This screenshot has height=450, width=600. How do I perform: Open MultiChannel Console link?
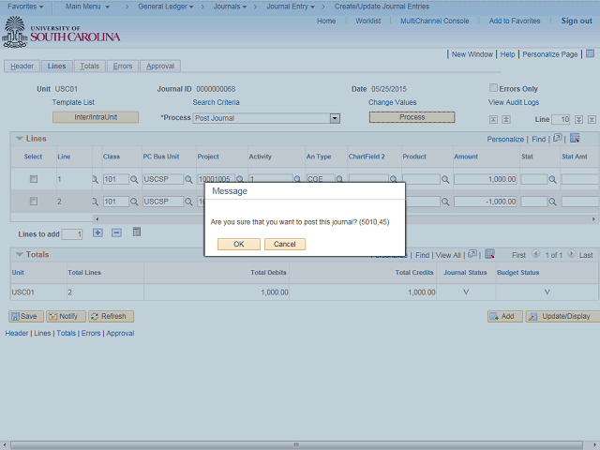click(x=435, y=21)
